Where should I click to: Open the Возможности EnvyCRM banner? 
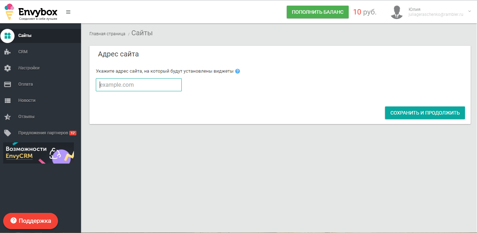click(x=39, y=153)
